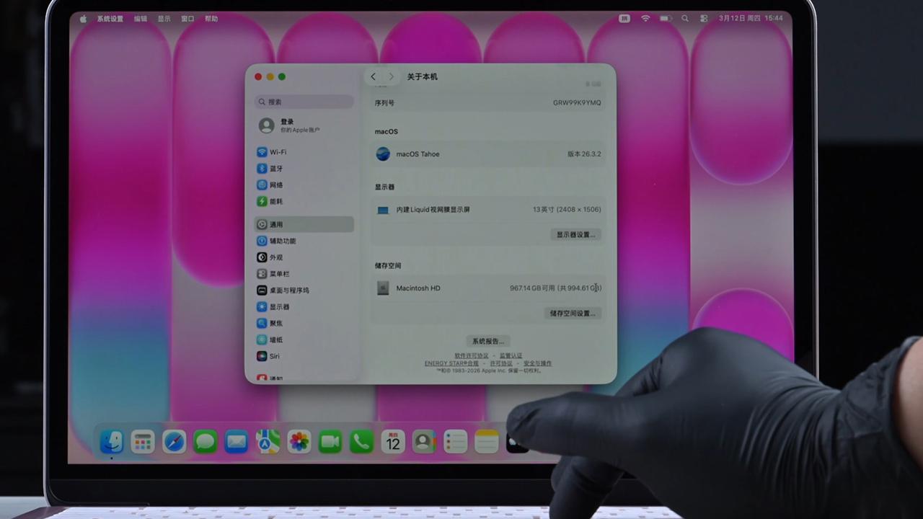
Task: Open Spotlight search in menu bar
Action: [685, 19]
